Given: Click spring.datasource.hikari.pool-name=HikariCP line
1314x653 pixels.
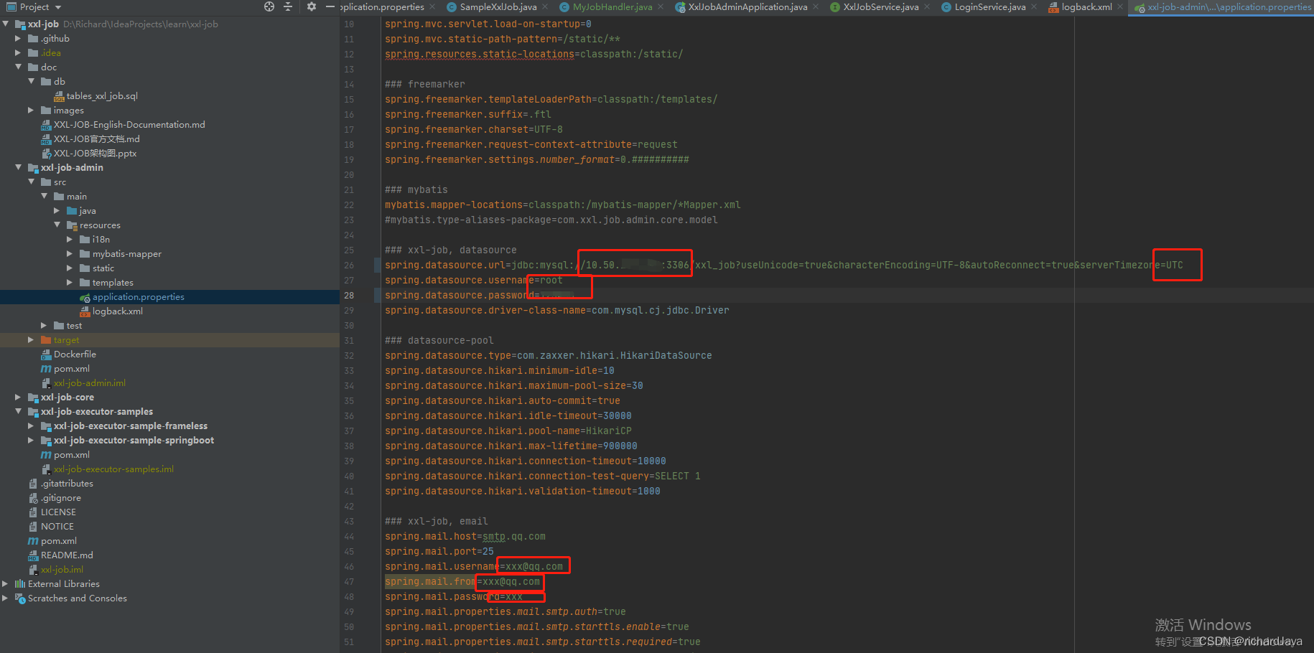Looking at the screenshot, I should click(x=508, y=431).
